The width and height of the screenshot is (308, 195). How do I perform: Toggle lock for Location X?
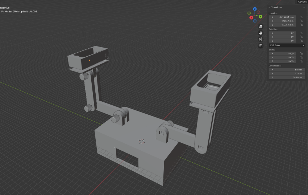coord(301,17)
